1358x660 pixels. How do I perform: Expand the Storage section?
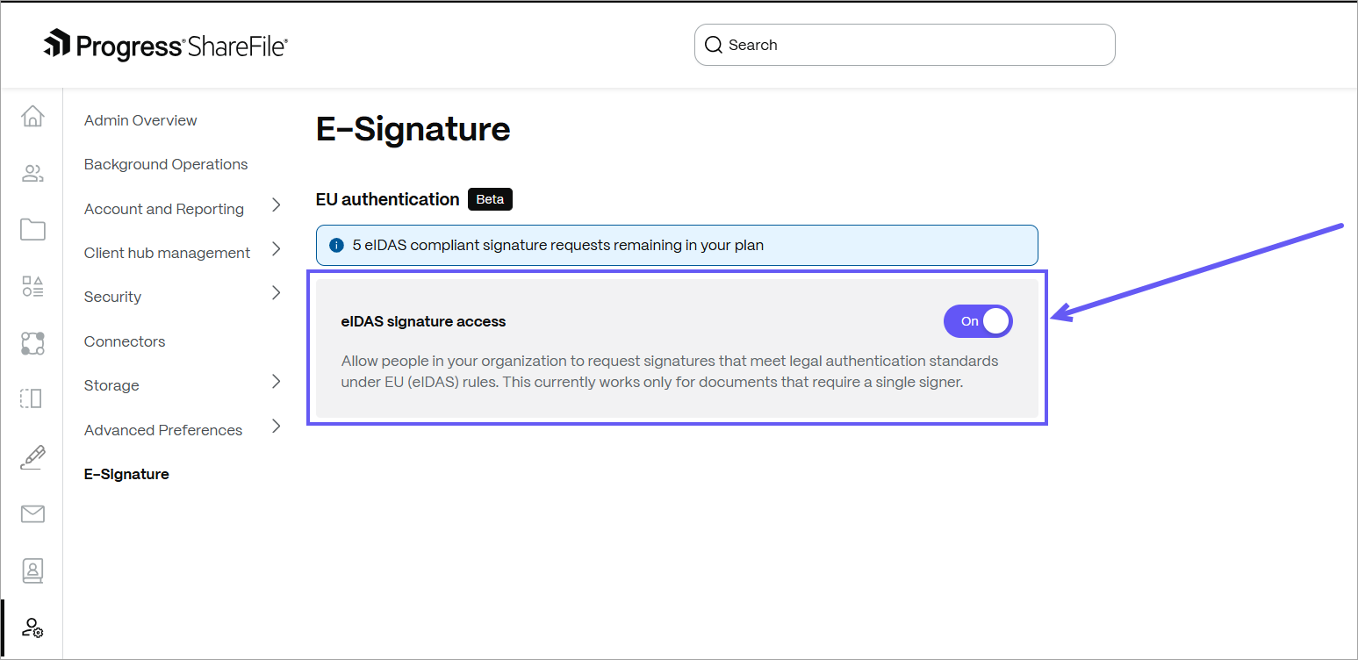tap(111, 384)
